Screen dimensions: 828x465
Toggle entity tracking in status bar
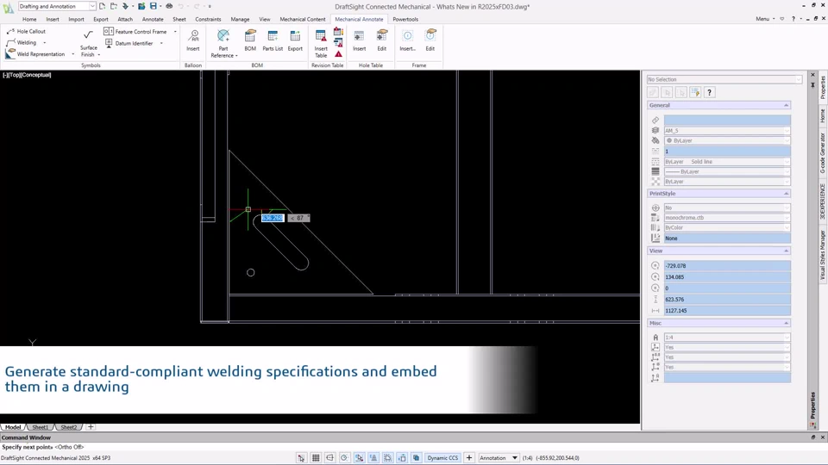(373, 457)
